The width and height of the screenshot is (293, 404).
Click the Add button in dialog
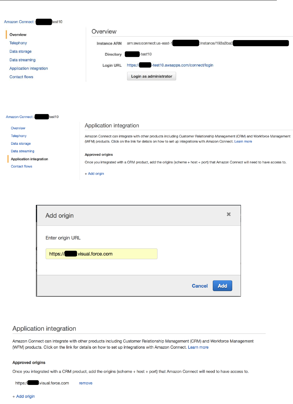point(222,286)
